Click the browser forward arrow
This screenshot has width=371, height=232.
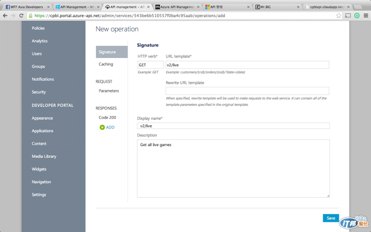pyautogui.click(x=13, y=16)
